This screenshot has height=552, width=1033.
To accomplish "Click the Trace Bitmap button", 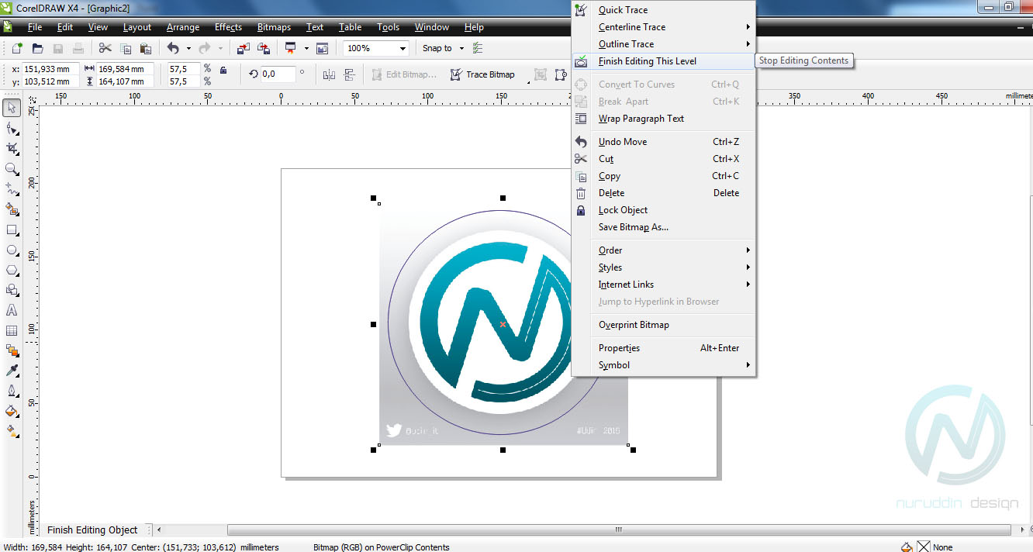I will (483, 74).
